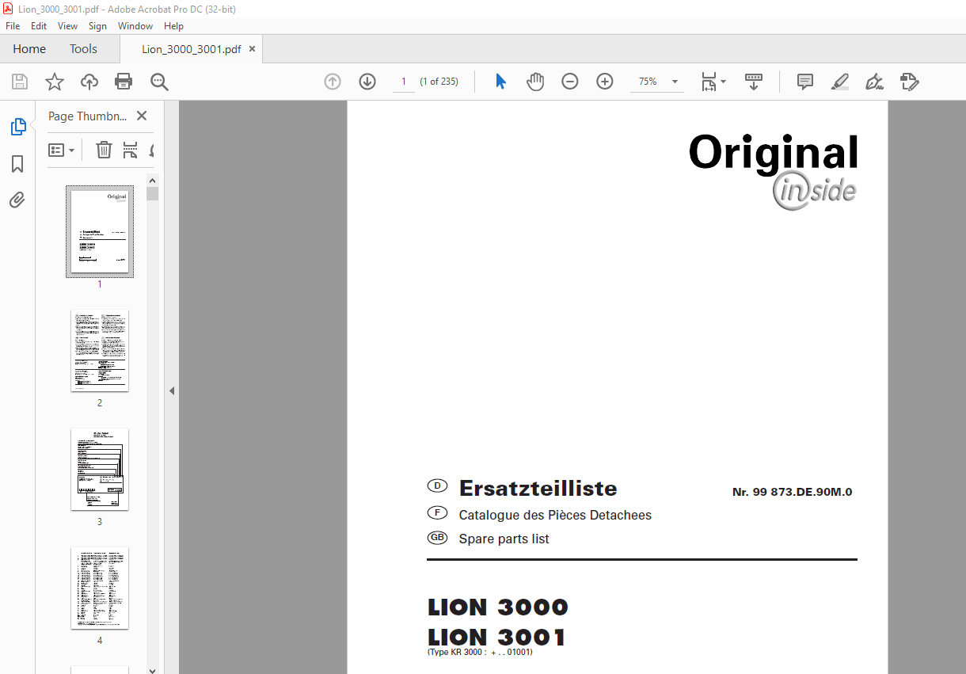The height and width of the screenshot is (674, 966).
Task: Bookmark file with the star icon
Action: pyautogui.click(x=54, y=82)
